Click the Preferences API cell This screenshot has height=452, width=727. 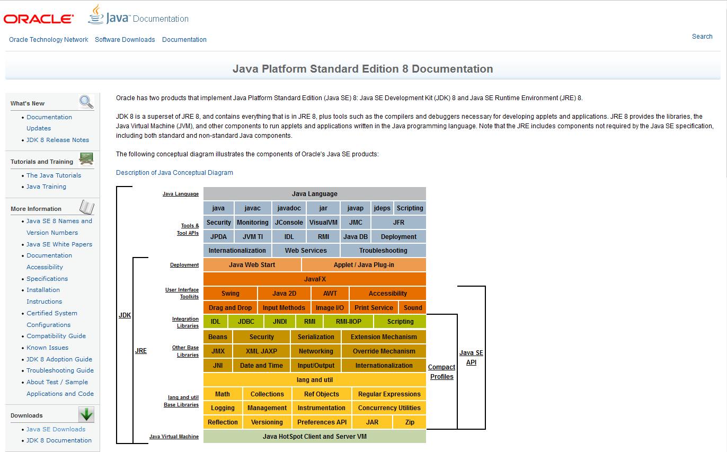pos(322,422)
